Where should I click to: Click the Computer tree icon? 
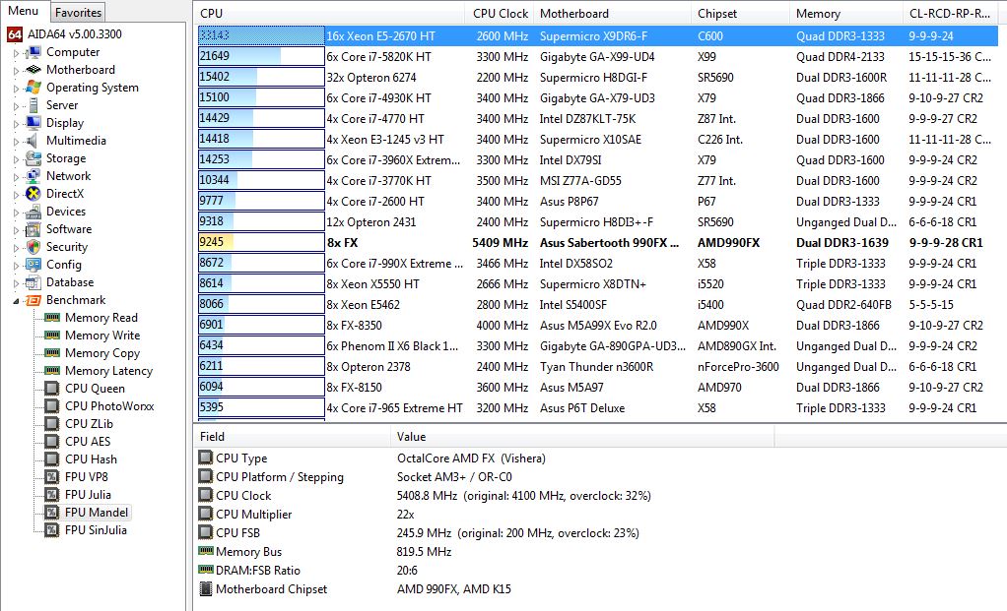click(x=34, y=52)
